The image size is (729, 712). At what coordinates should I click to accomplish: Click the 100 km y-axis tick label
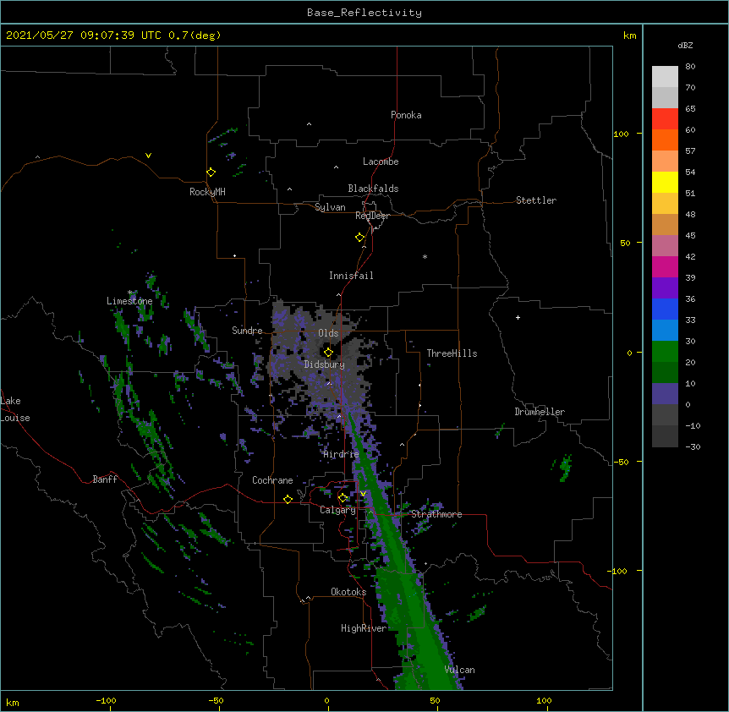[621, 134]
